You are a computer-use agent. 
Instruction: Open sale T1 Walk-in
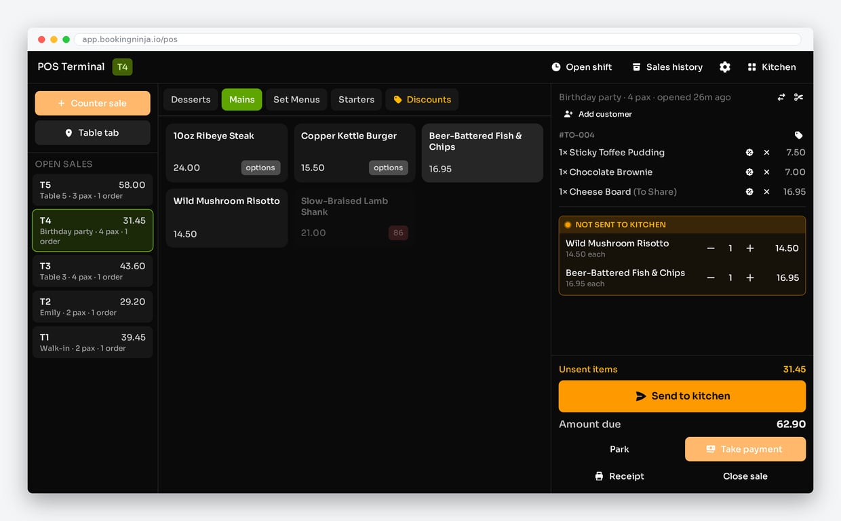click(x=92, y=342)
